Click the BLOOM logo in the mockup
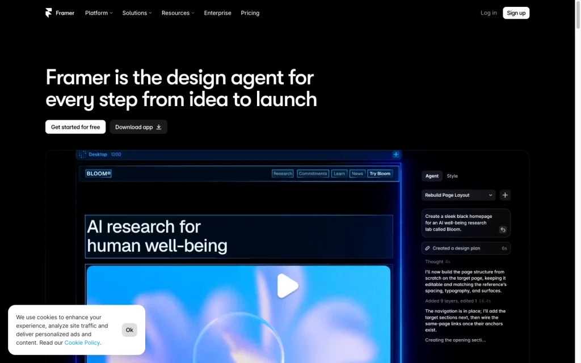 point(99,174)
